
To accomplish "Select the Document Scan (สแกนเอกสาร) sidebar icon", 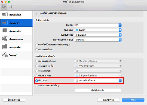I will [5, 22].
